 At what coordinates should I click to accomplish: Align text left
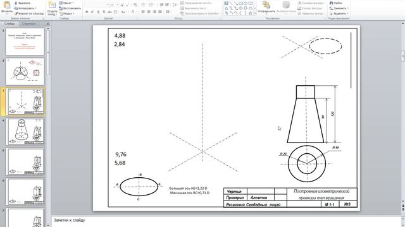tap(143, 12)
